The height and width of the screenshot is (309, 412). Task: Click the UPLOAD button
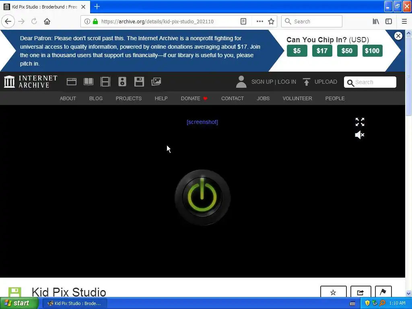(320, 82)
